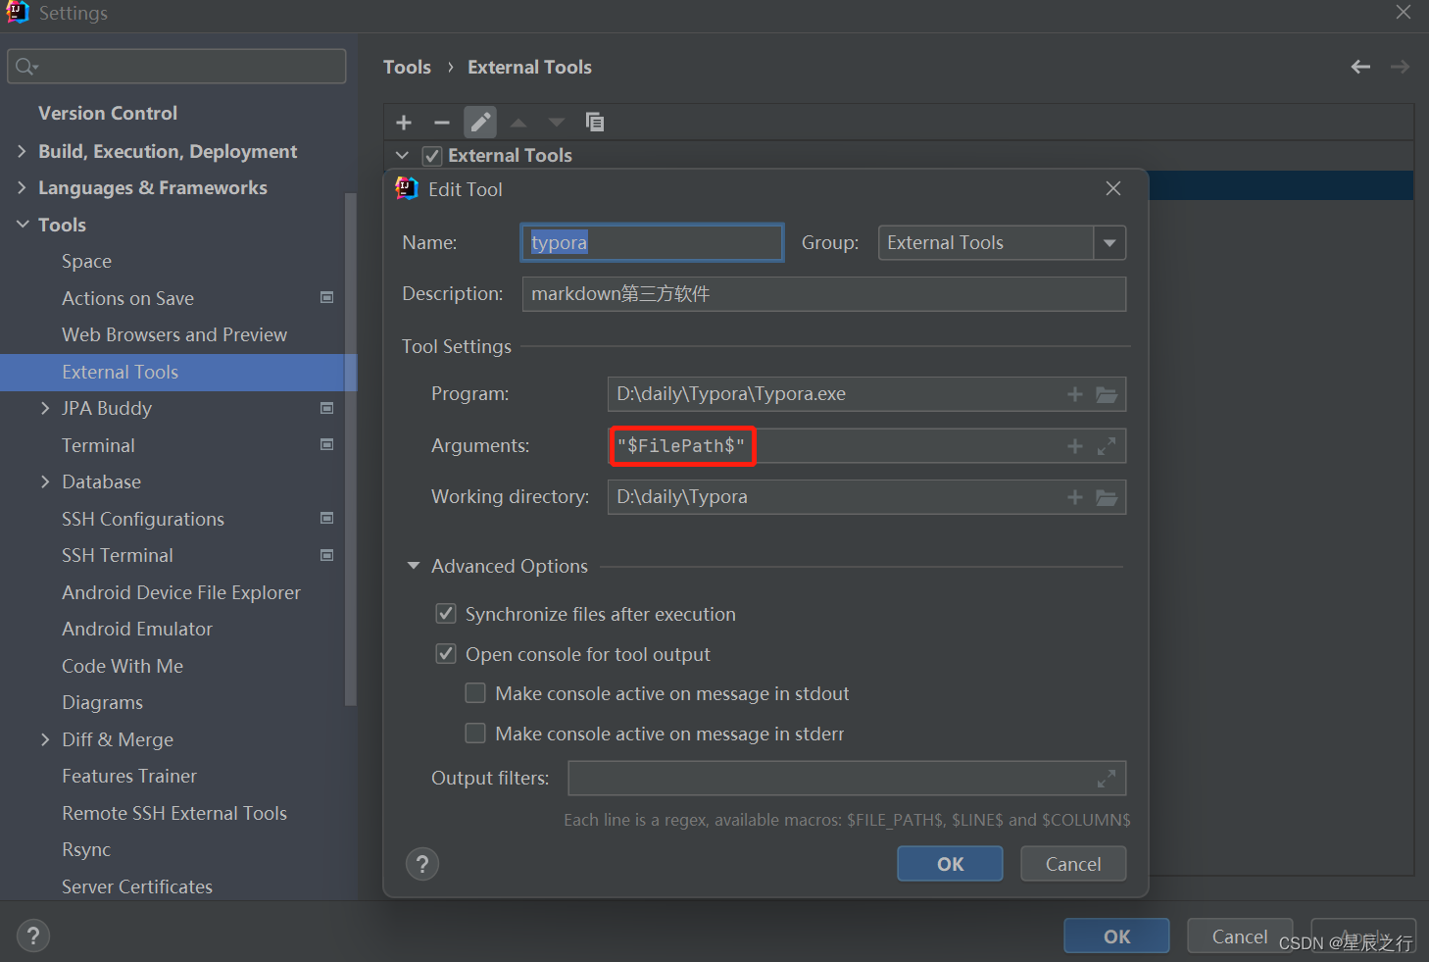This screenshot has width=1429, height=962.
Task: Browse for Working directory folder
Action: click(x=1107, y=497)
